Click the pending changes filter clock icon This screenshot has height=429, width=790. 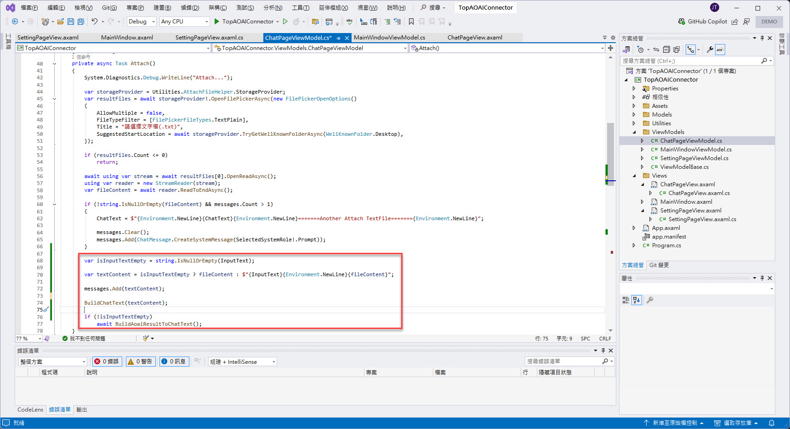pos(641,50)
